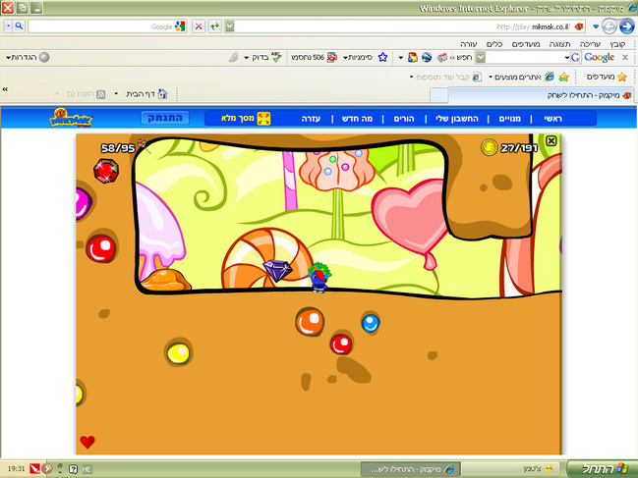Select the מיקמק browser tab
The width and height of the screenshot is (638, 478).
point(536,95)
